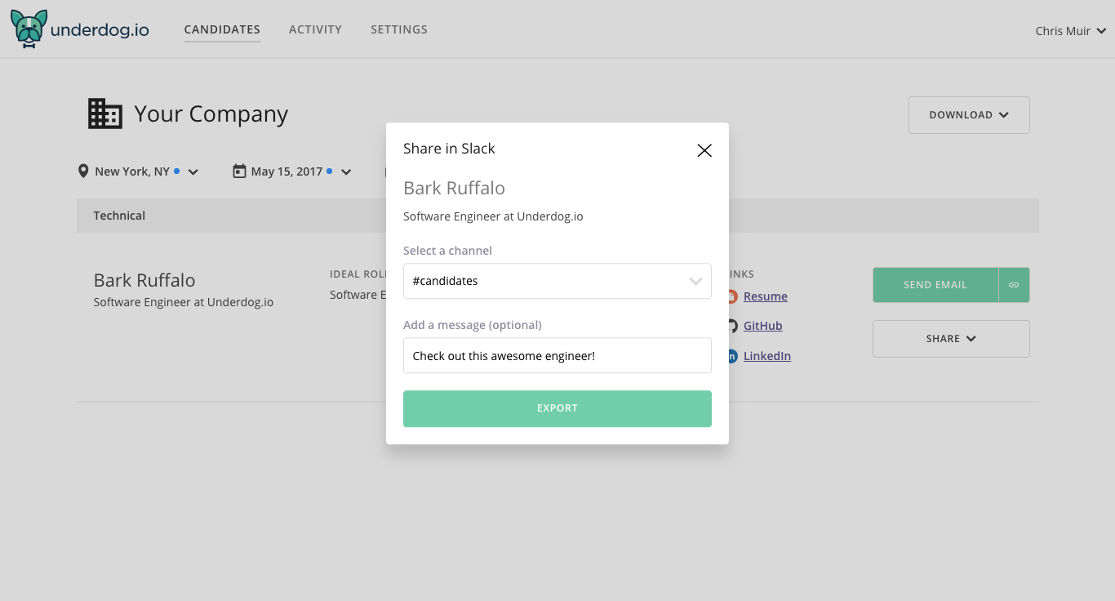This screenshot has width=1115, height=601.
Task: Click the message input field
Action: pos(557,356)
